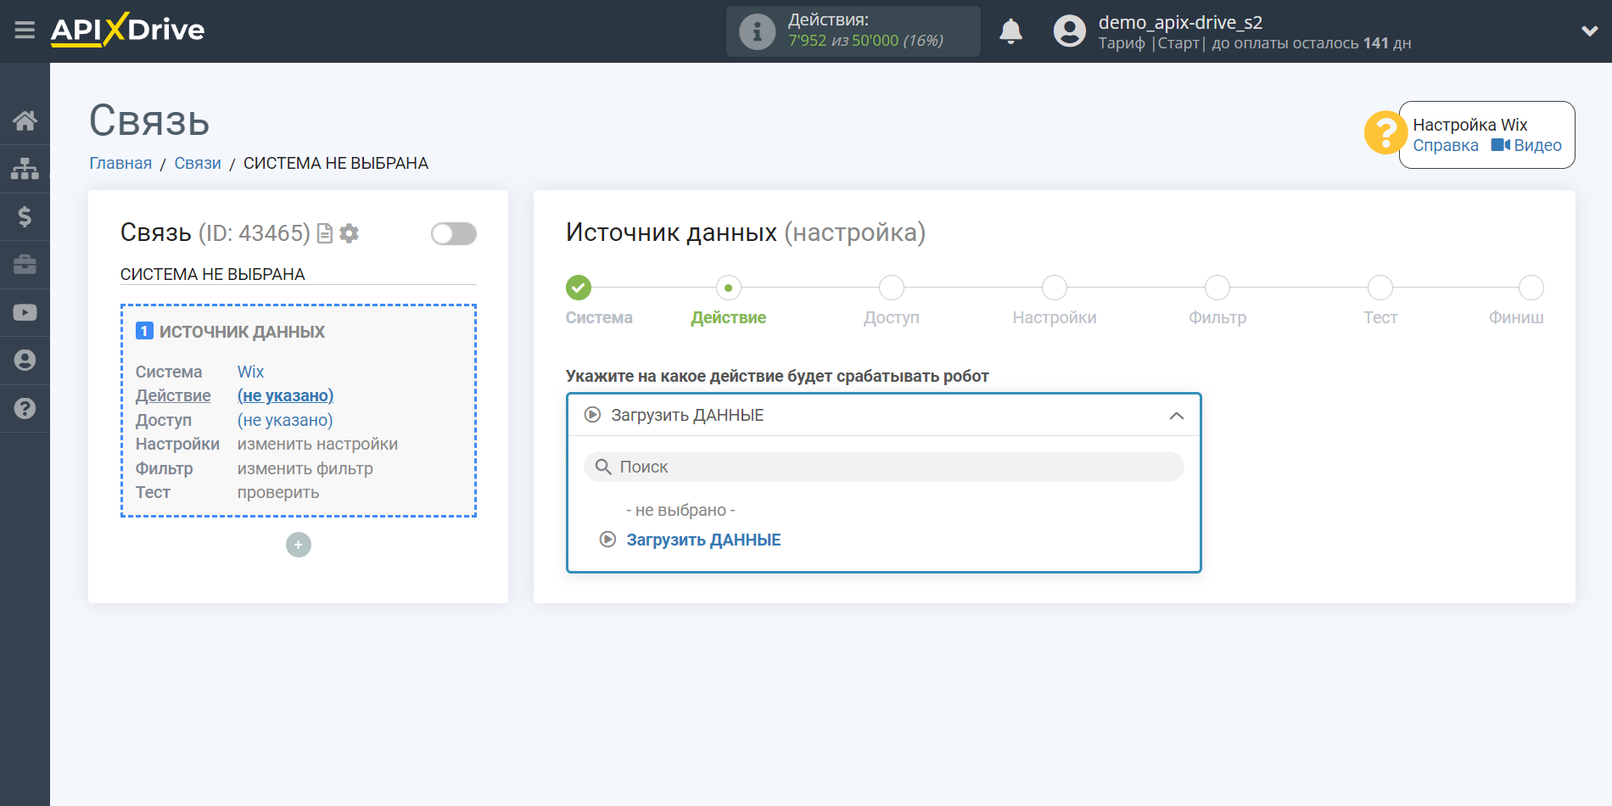The height and width of the screenshot is (806, 1612).
Task: Select the Финиш step
Action: [1531, 288]
